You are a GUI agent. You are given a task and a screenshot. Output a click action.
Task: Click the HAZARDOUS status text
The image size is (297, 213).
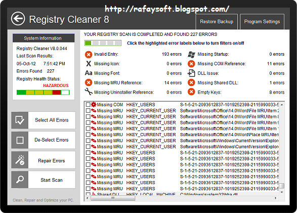56,86
